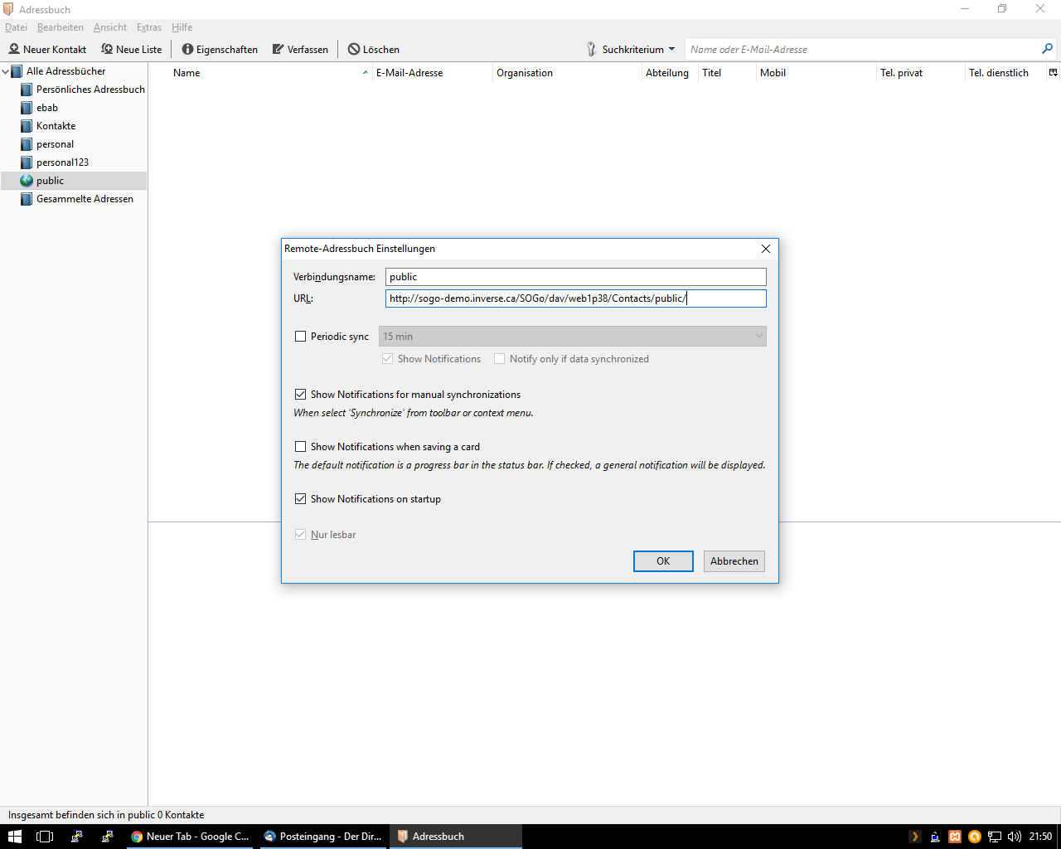Click the Neuer Kontakt toolbar icon

[x=14, y=50]
